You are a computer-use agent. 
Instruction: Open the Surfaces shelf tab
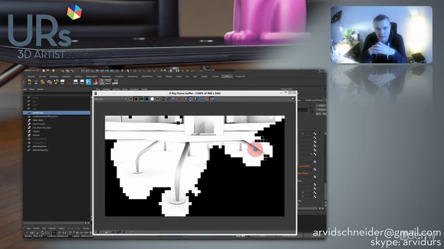(x=54, y=77)
